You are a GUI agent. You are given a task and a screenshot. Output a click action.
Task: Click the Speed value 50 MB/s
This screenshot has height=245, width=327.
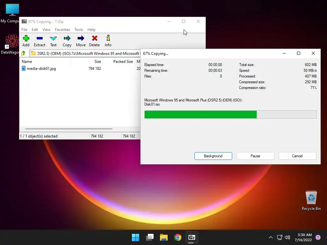pos(310,71)
